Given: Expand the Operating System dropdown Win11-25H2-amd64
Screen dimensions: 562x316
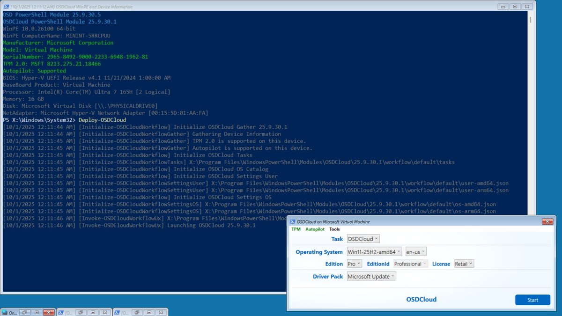Looking at the screenshot, I should tap(375, 251).
